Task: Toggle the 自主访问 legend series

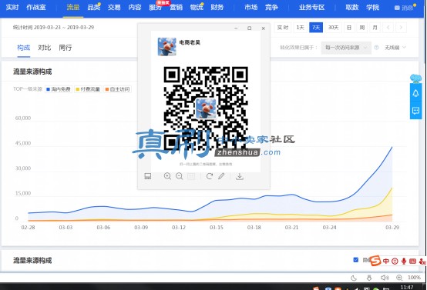Action: tap(117, 89)
